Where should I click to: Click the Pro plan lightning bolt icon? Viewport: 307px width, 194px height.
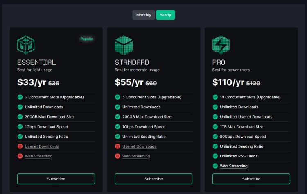[x=221, y=45]
